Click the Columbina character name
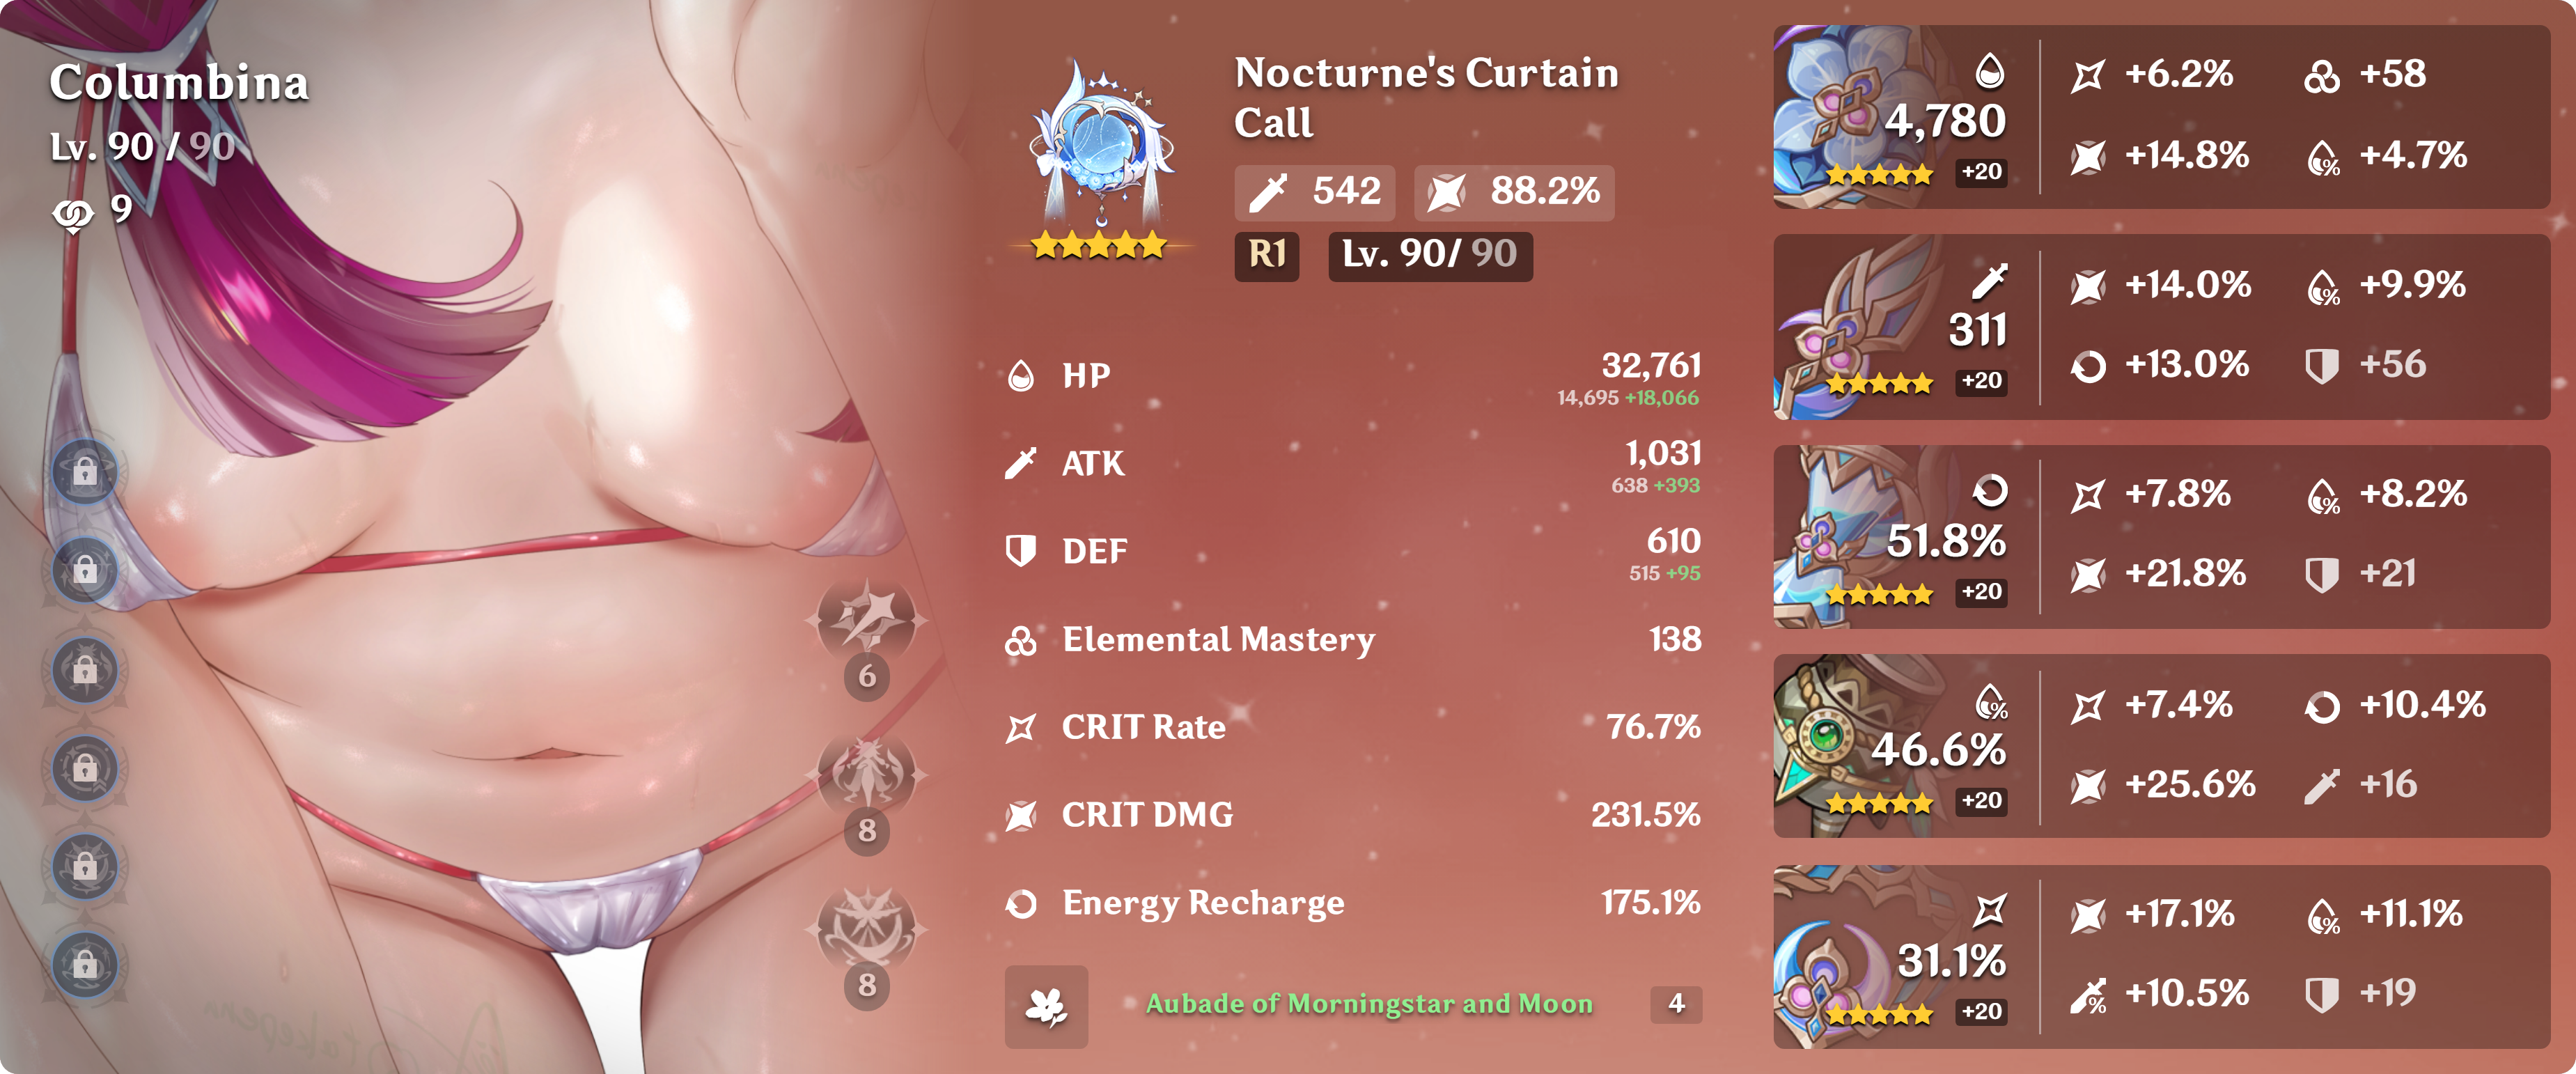 point(179,83)
